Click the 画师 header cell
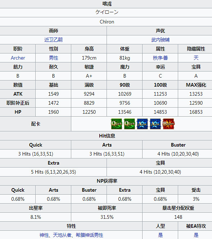The height and width of the screenshot is (239, 212). pos(53,31)
